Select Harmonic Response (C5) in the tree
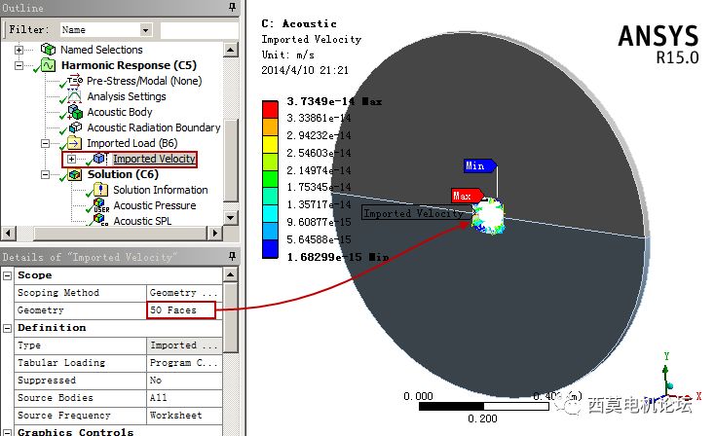Screen dimensions: 715x436 coord(129,65)
